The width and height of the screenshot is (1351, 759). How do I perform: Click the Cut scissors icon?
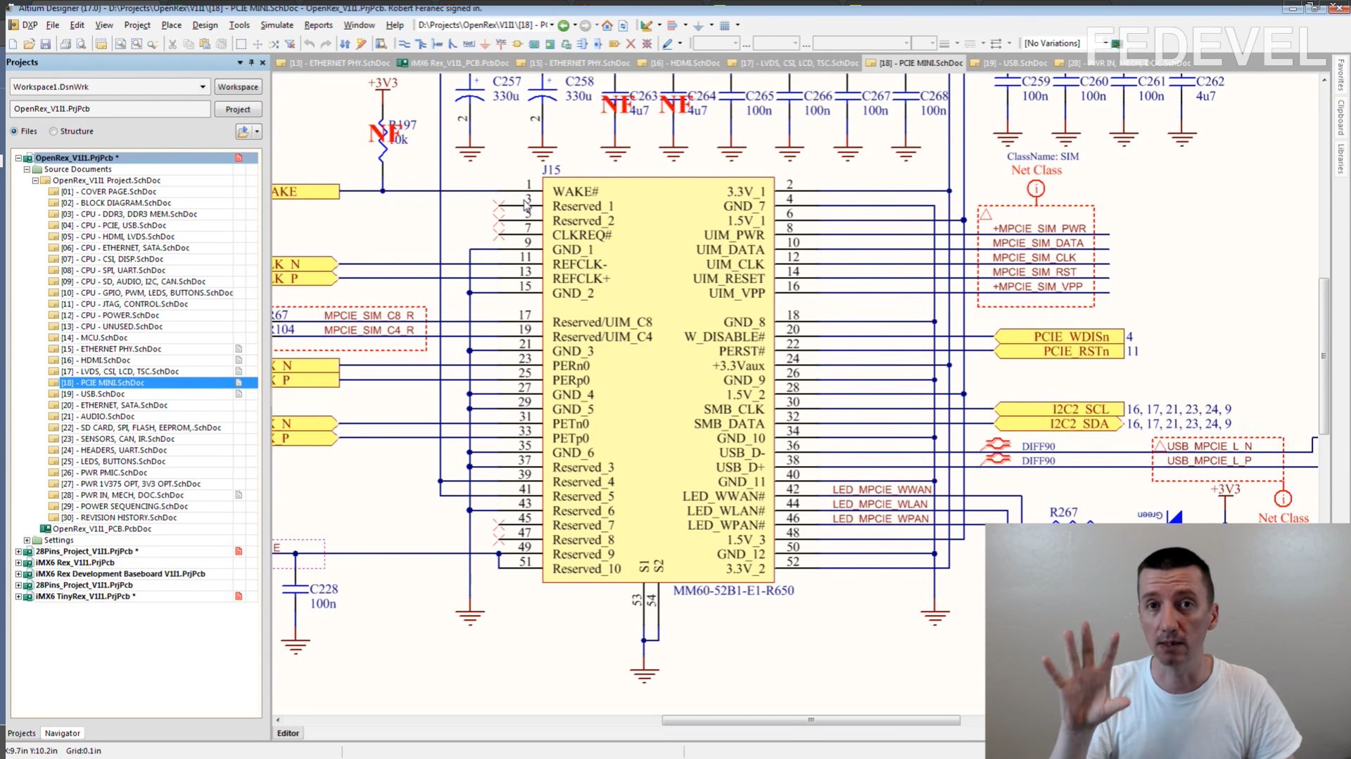click(x=172, y=44)
